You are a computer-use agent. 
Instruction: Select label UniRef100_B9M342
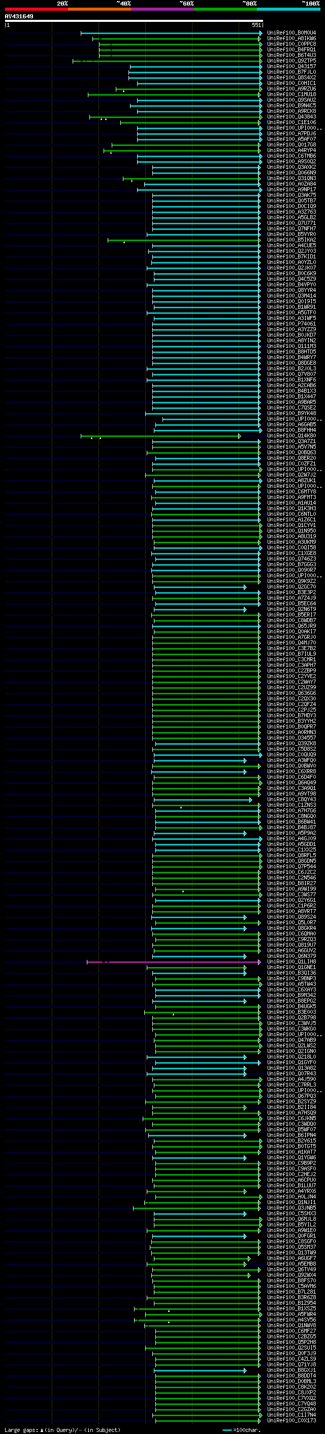pyautogui.click(x=291, y=995)
